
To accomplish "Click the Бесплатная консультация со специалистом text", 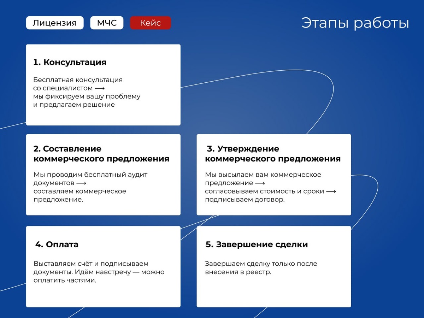I will [78, 84].
